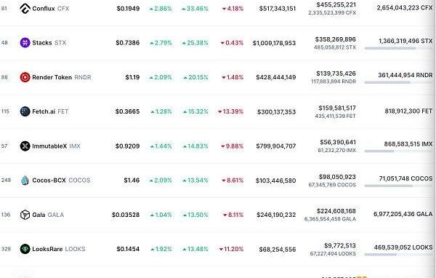Click Fetch.ai volume $159,581,517 link
Viewport: 436px width, 278px height.
click(x=337, y=108)
